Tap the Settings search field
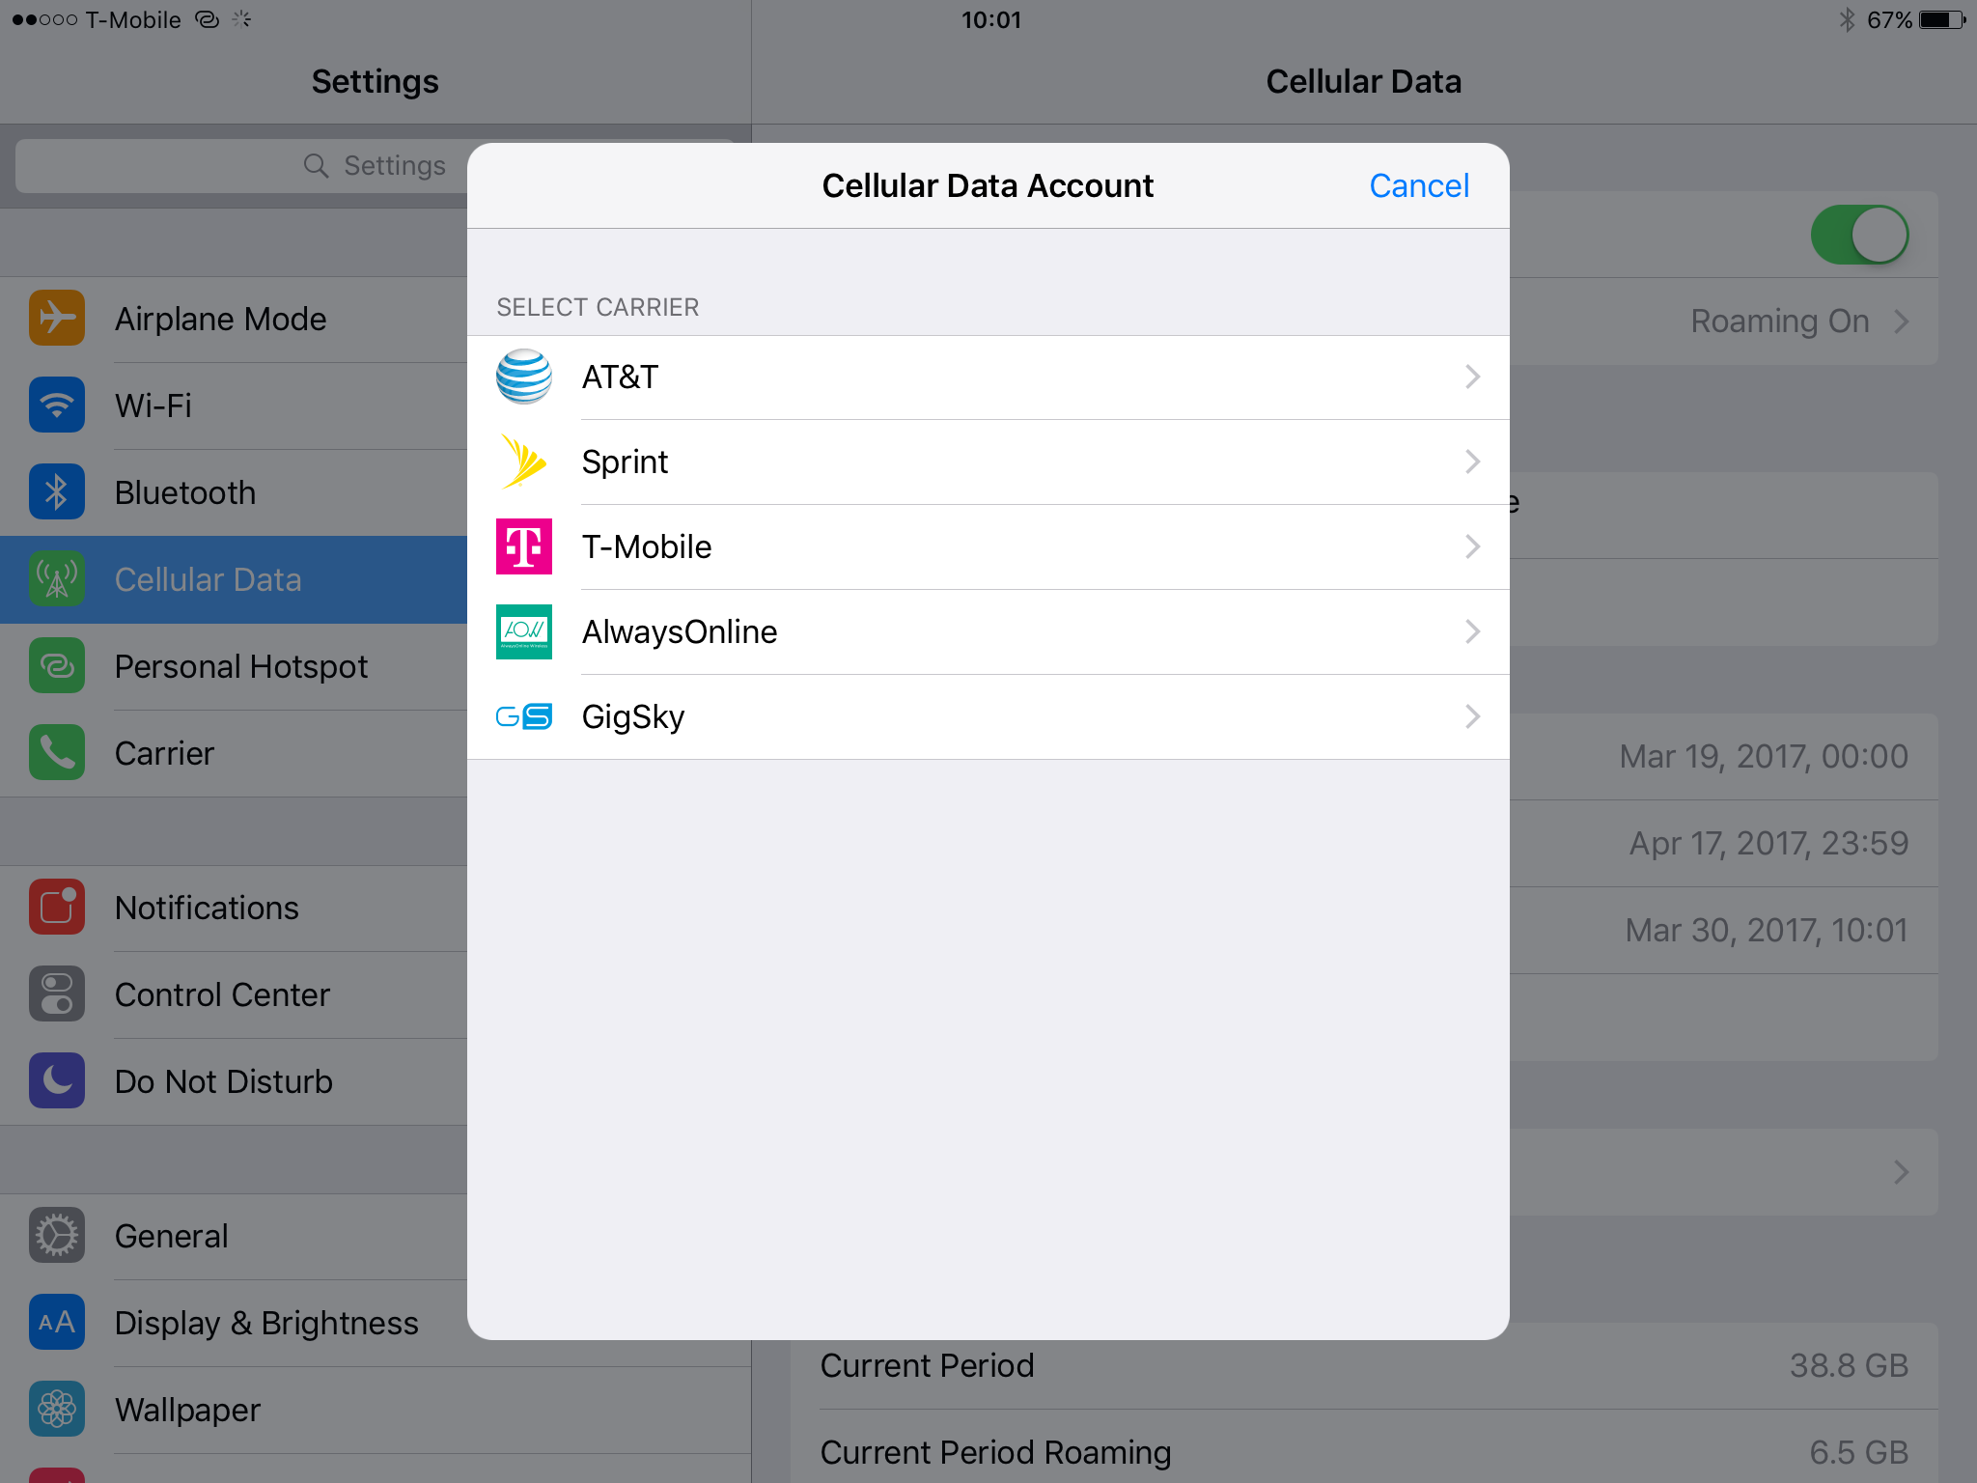Image resolution: width=1977 pixels, height=1483 pixels. pos(241,166)
